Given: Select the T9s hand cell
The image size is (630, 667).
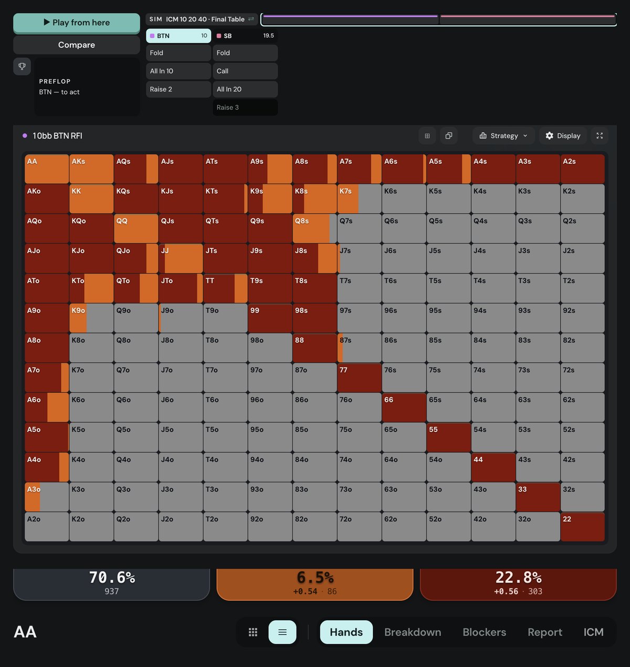Looking at the screenshot, I should [270, 288].
